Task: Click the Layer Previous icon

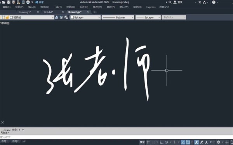Action: point(61,17)
